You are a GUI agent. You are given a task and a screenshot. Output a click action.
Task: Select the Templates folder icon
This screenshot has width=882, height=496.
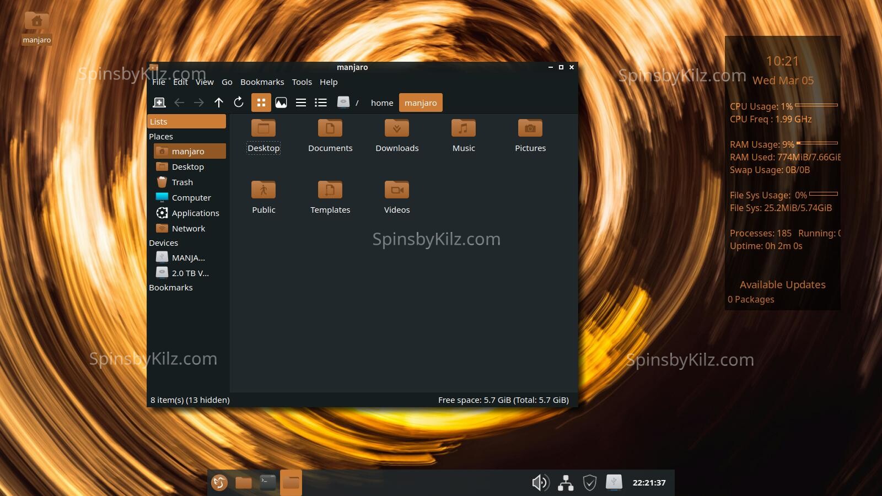(330, 190)
